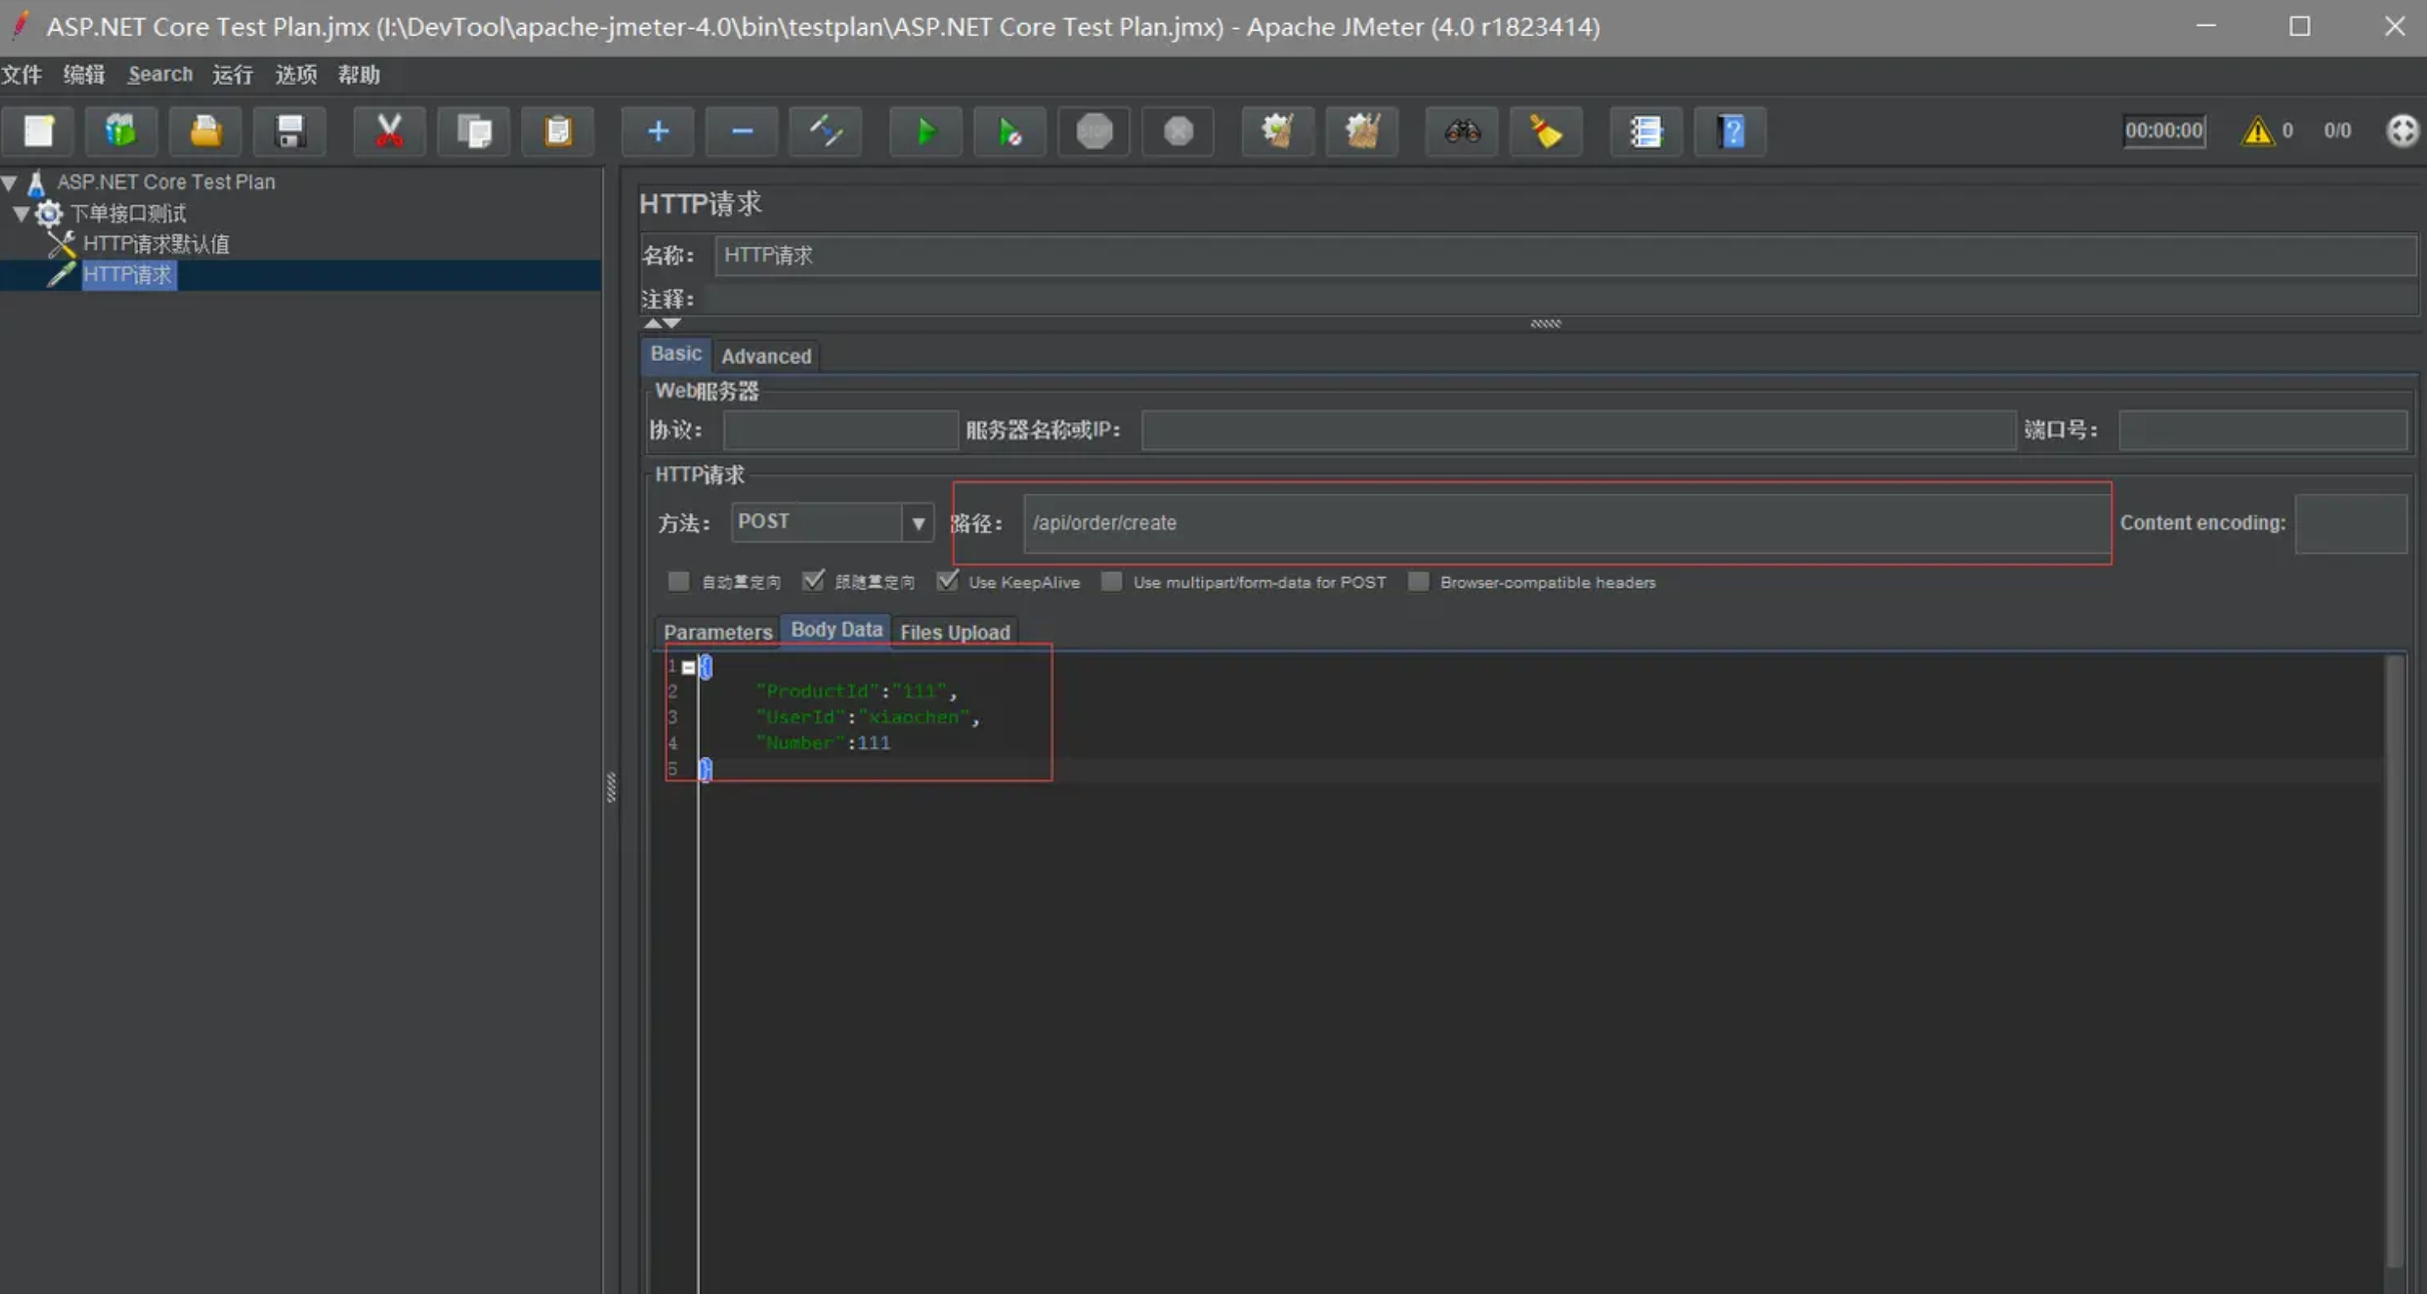Image resolution: width=2427 pixels, height=1294 pixels.
Task: Collapse the 下单接口测试 thread group node
Action: [21, 214]
